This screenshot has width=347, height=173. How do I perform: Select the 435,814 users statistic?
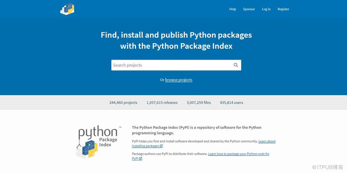[232, 102]
